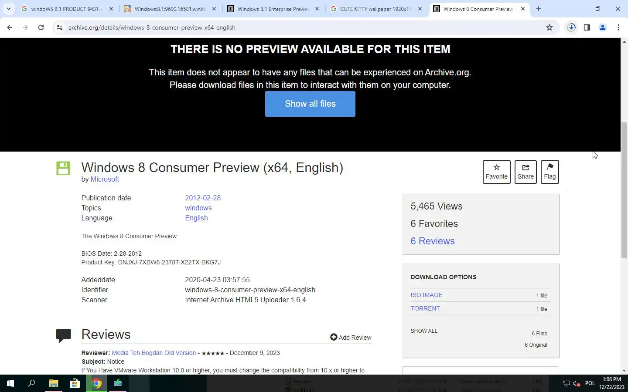Click the identifier value 'windows-8-consumer-preview-x64-english'

click(250, 290)
